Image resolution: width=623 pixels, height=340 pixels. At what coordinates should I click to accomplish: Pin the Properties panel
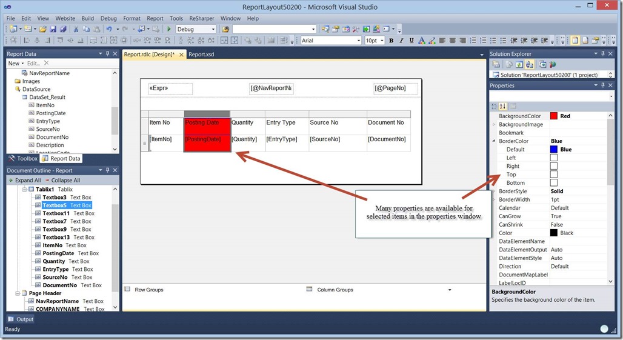coord(603,85)
